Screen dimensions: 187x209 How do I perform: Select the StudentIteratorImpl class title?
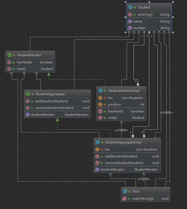[124, 91]
